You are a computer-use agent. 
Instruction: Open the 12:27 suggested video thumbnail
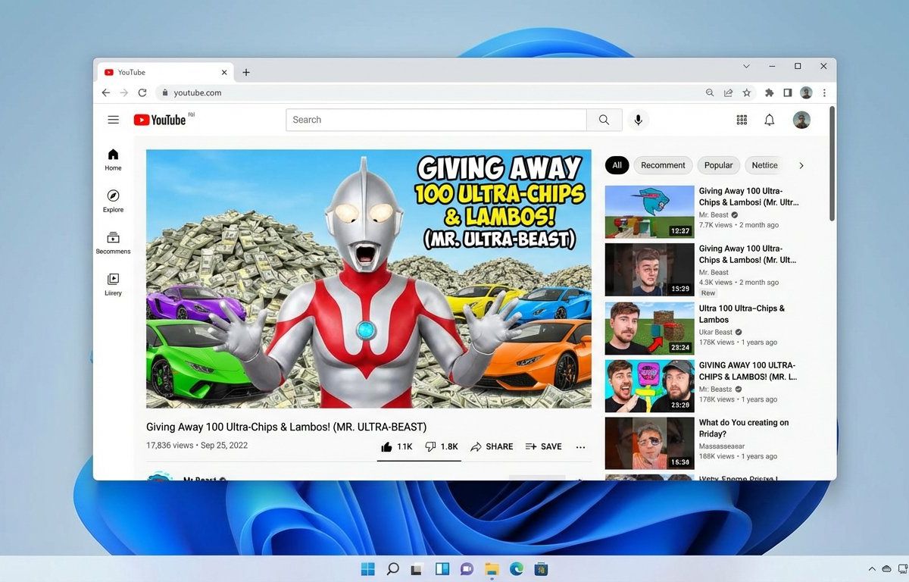point(649,212)
